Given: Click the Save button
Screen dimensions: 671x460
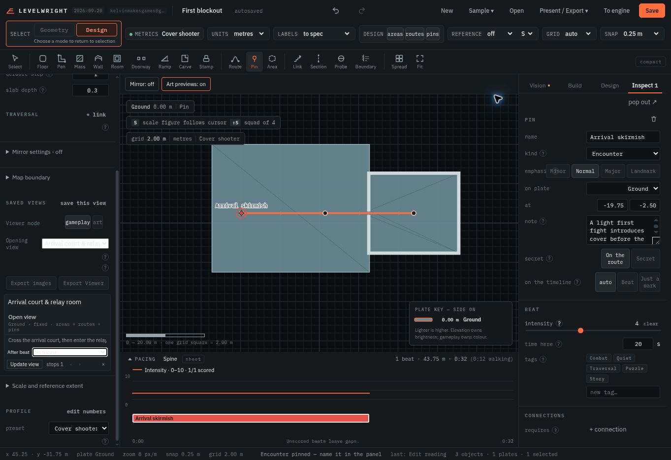Looking at the screenshot, I should click(x=652, y=11).
